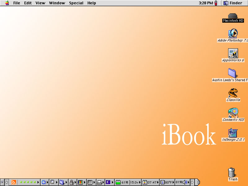Open the Edit menu
This screenshot has width=248, height=186.
pyautogui.click(x=28, y=3)
